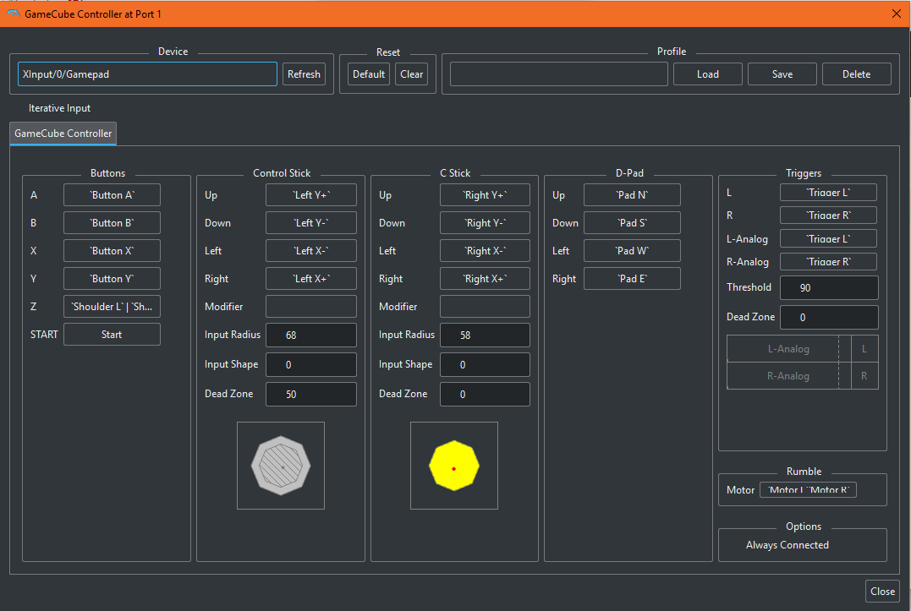Edit the Triggers Dead Zone value

click(x=829, y=318)
